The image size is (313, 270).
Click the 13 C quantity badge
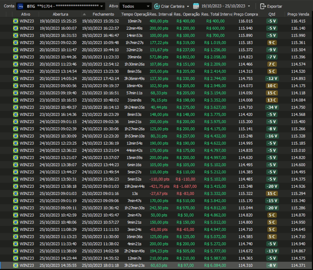click(272, 100)
